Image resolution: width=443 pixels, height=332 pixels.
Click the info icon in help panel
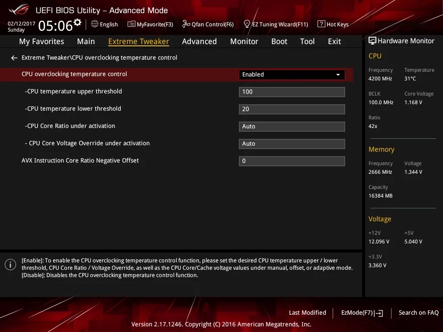(x=10, y=265)
